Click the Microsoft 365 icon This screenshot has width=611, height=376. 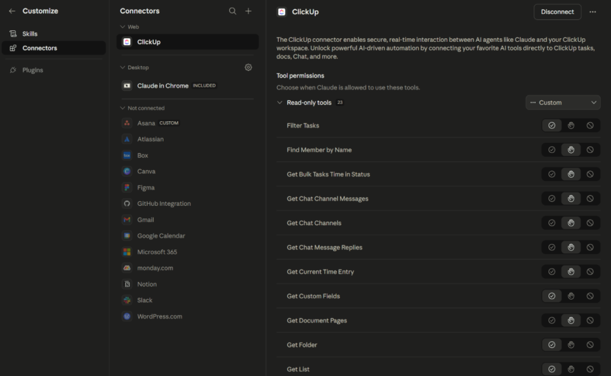127,252
